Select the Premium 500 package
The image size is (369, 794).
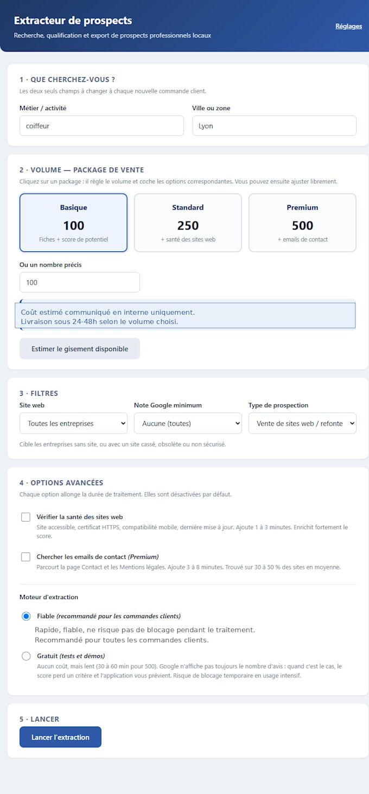[x=302, y=223]
